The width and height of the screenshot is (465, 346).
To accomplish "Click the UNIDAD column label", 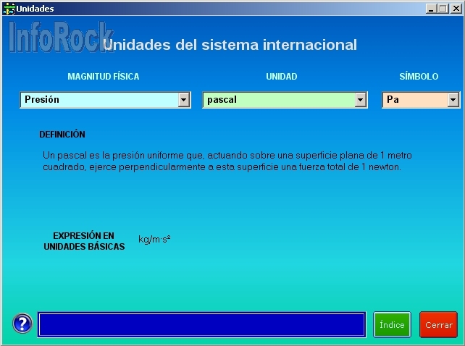I will tap(282, 77).
